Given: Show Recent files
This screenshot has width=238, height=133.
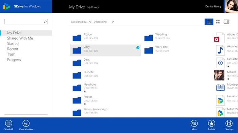Looking at the screenshot, I should (x=13, y=49).
